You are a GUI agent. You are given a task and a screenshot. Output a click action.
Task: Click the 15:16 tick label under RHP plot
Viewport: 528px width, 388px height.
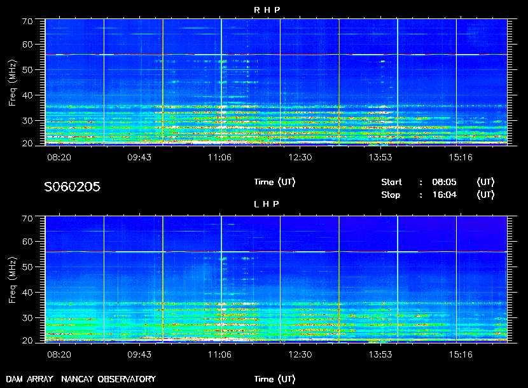click(461, 157)
